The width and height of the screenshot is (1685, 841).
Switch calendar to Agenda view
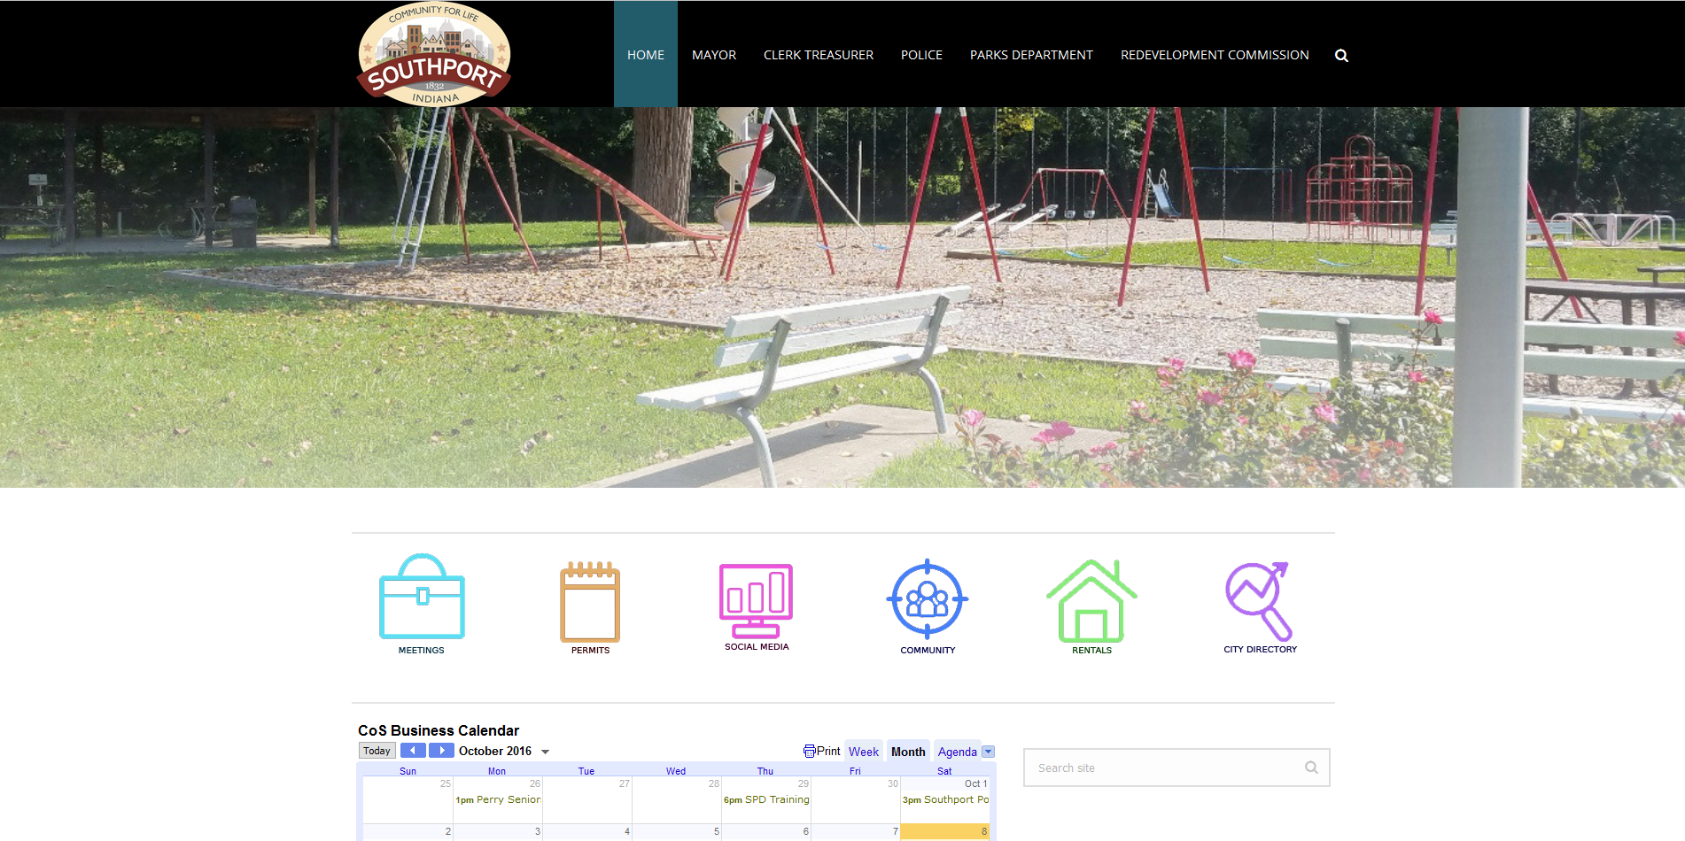coord(957,752)
